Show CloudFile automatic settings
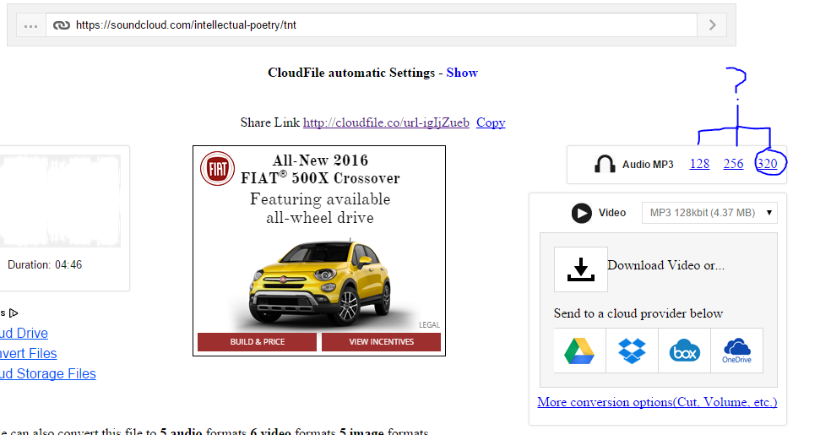This screenshot has height=435, width=820. pyautogui.click(x=462, y=73)
